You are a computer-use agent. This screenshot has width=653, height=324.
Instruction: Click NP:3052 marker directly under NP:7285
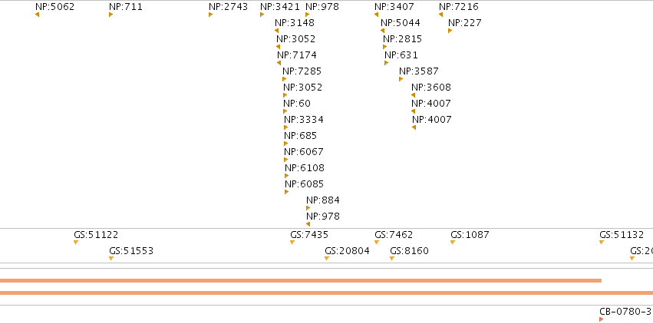click(285, 95)
